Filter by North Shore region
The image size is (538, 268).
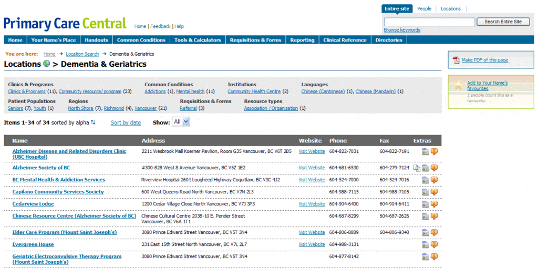[x=80, y=108]
